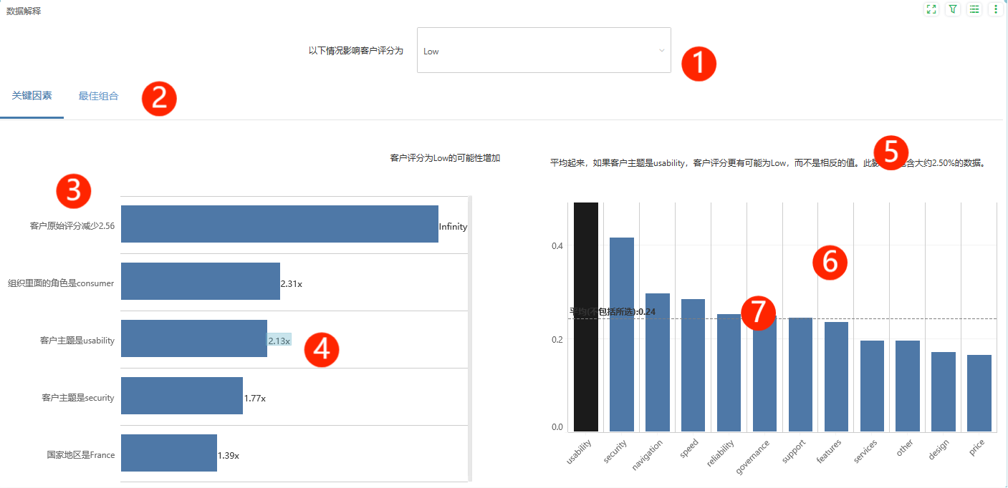This screenshot has width=1008, height=488.
Task: Open the funnel filter icon
Action: tap(953, 9)
